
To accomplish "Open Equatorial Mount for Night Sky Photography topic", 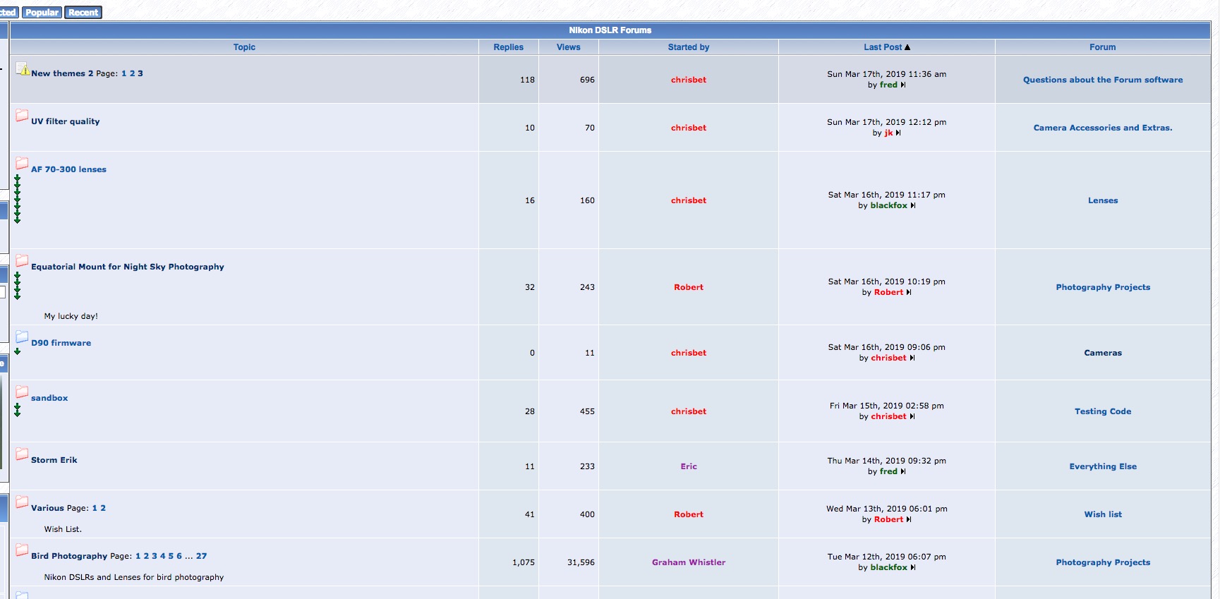I will 128,267.
